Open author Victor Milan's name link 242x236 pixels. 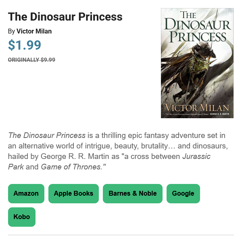[x=34, y=31]
